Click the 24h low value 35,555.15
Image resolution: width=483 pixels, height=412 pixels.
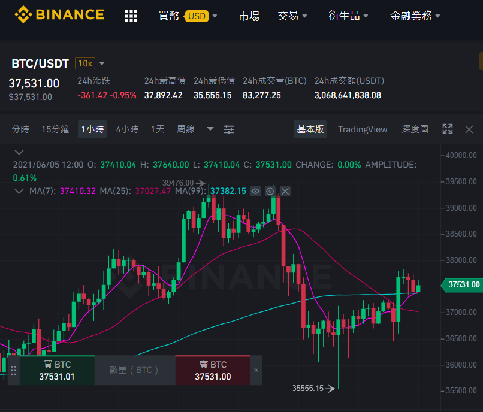[x=213, y=95]
